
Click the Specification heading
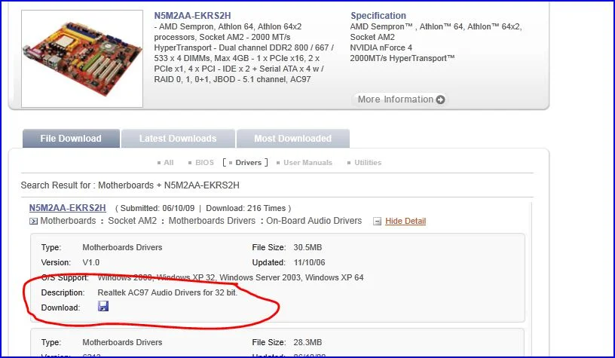click(378, 16)
